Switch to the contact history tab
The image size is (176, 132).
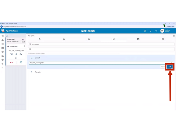[x=40, y=39]
